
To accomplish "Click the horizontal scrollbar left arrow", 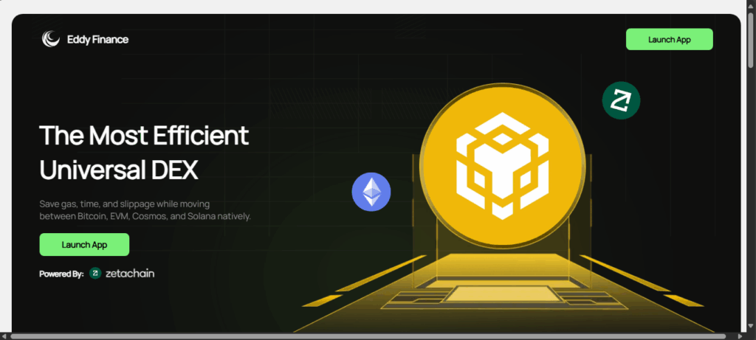I will 4,336.
